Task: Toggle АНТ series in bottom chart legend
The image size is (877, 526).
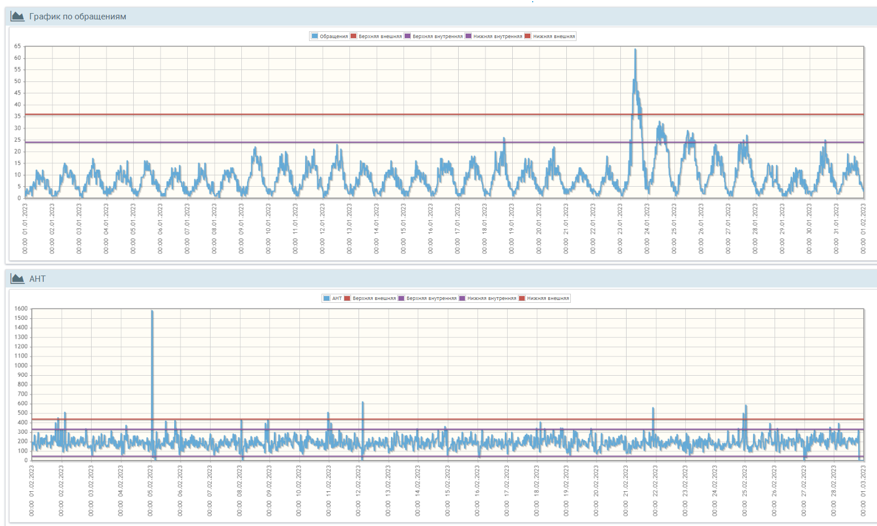Action: (333, 298)
